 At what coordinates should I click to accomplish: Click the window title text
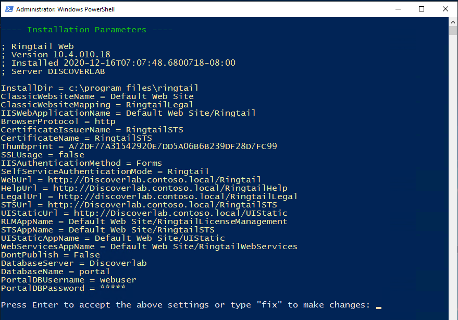pos(66,9)
